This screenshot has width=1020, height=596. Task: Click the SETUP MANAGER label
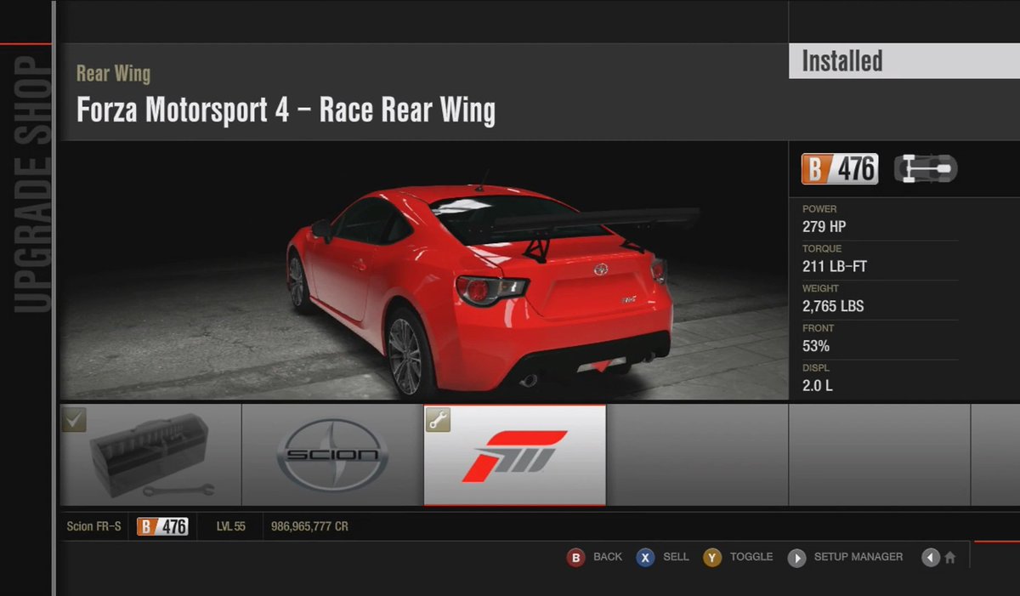pyautogui.click(x=858, y=557)
